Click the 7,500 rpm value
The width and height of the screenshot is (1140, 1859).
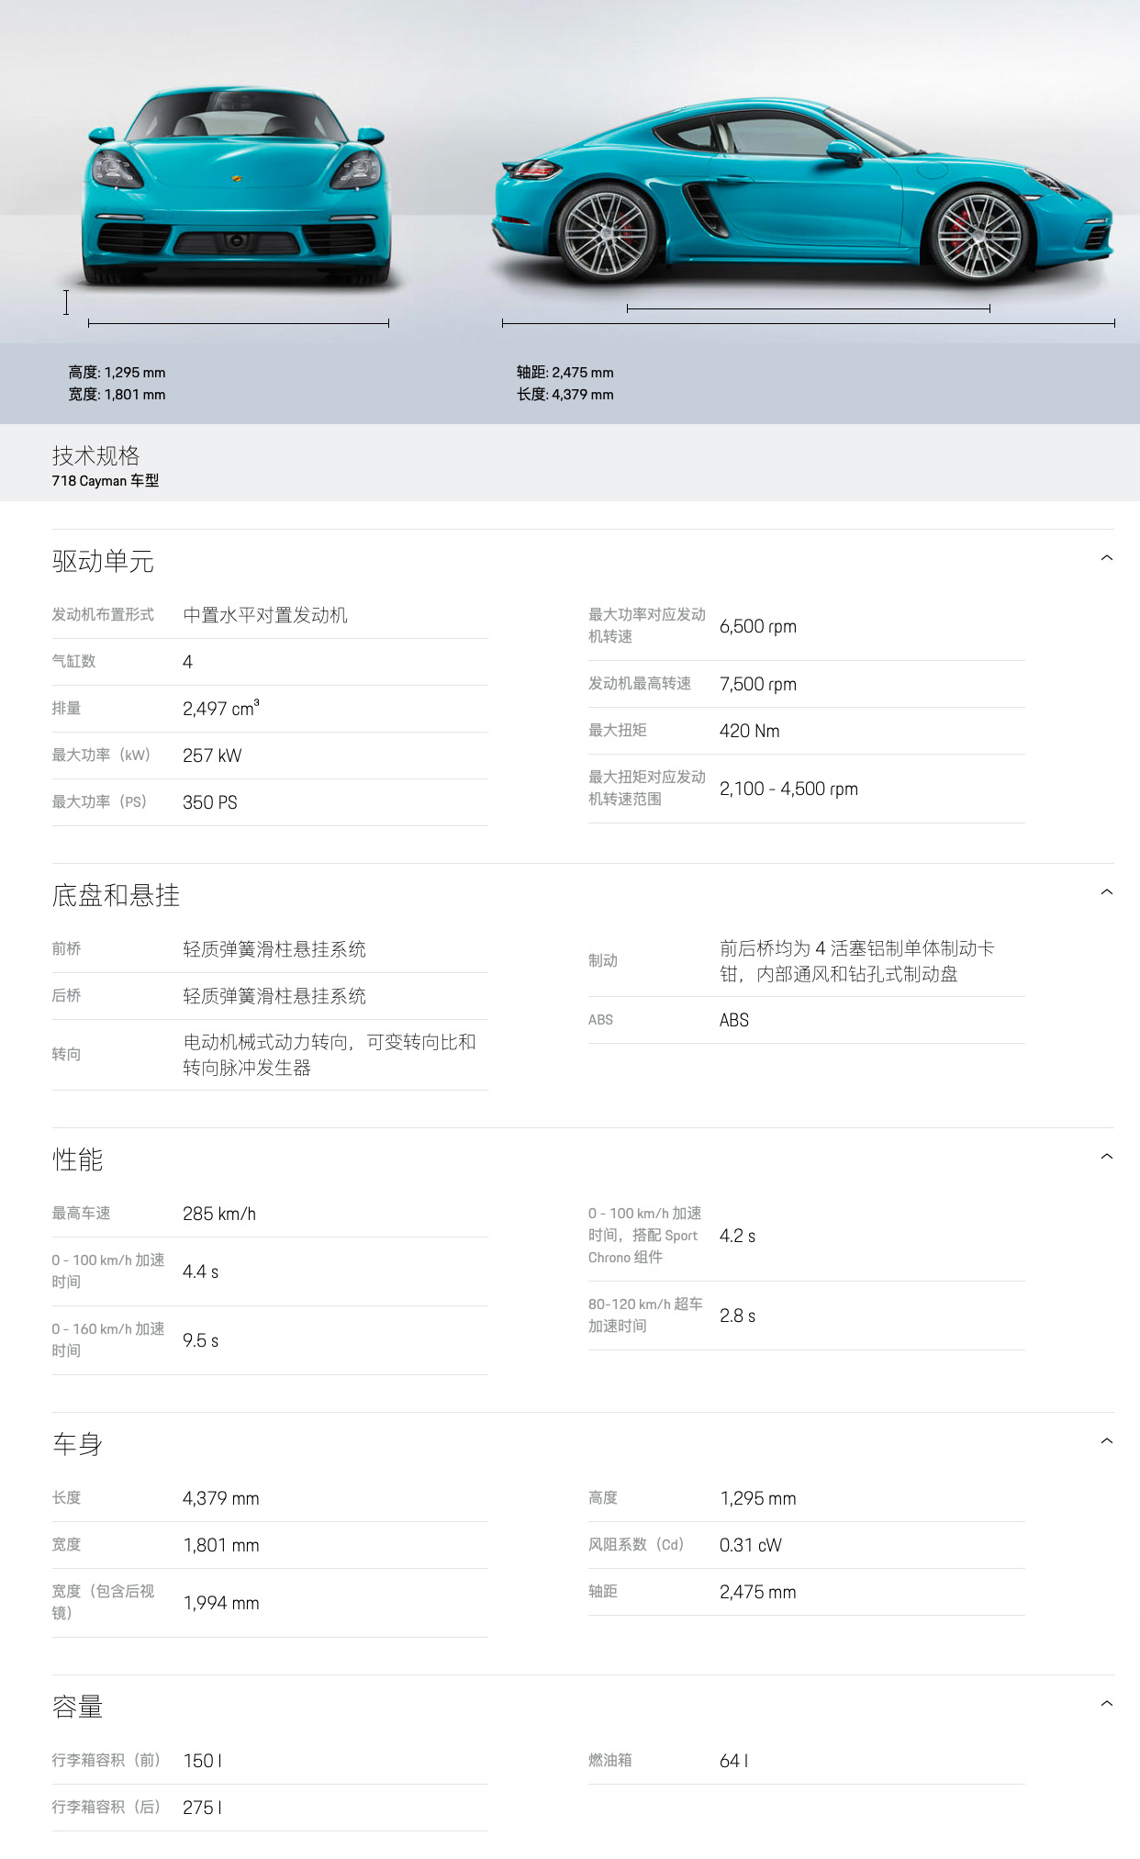[x=758, y=684]
